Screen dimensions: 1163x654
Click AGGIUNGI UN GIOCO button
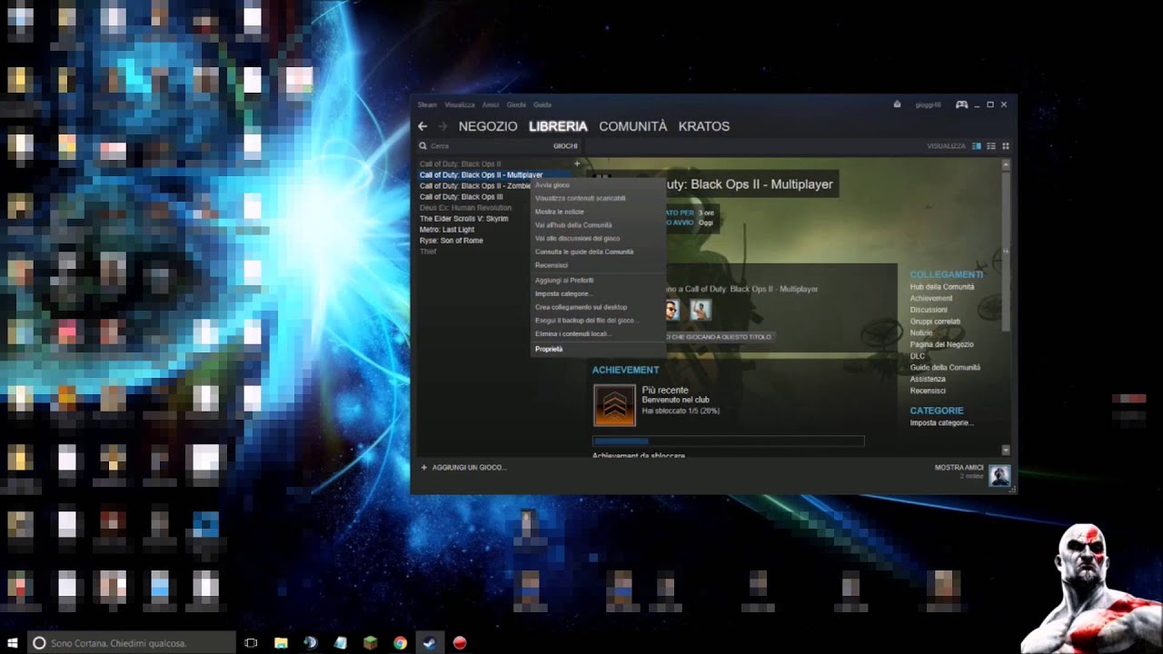point(463,468)
